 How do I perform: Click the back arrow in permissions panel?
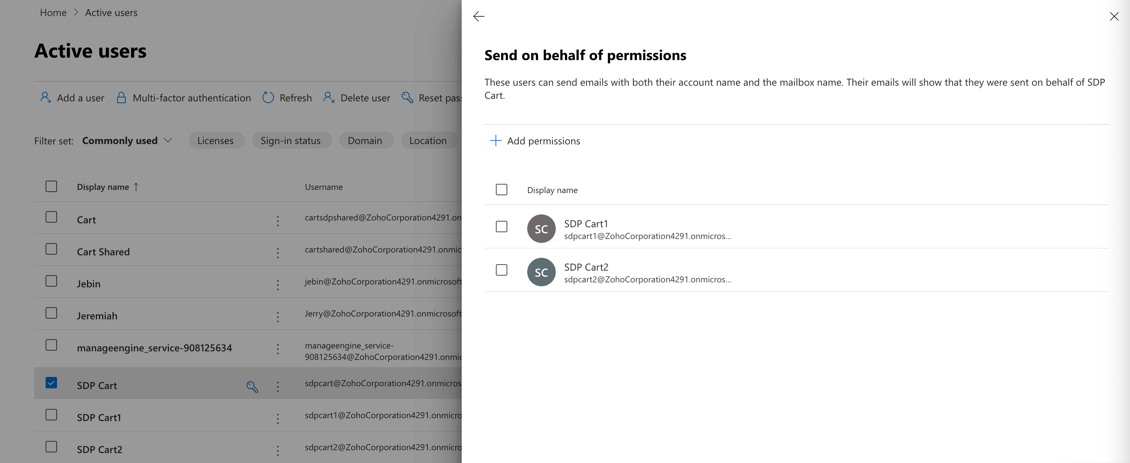point(478,17)
